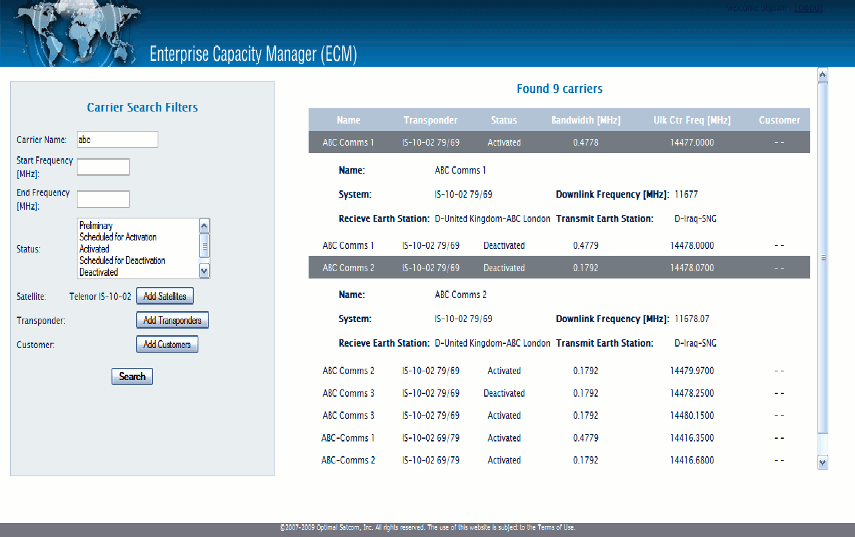Click the down arrow of the page scrollbar
This screenshot has height=537, width=855.
click(x=822, y=462)
